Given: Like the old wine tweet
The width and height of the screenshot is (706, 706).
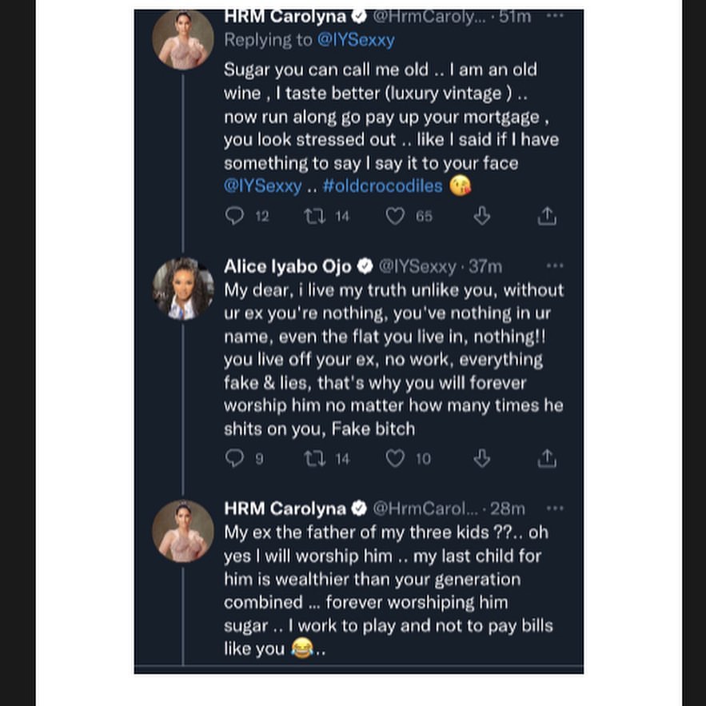Looking at the screenshot, I should point(395,216).
